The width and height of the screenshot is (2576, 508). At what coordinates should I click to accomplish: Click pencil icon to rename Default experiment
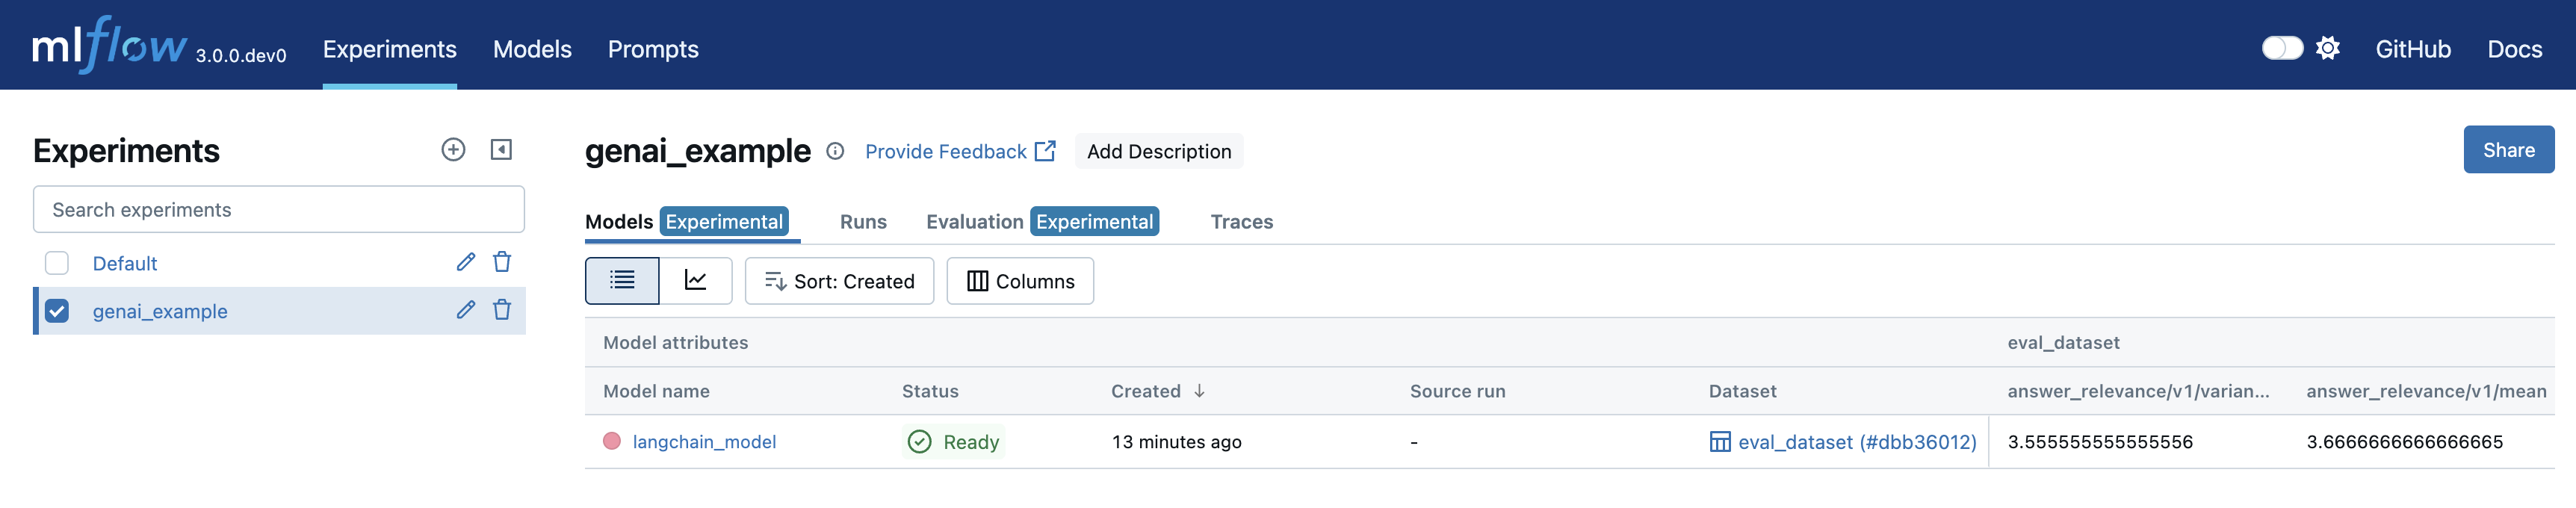click(x=466, y=262)
